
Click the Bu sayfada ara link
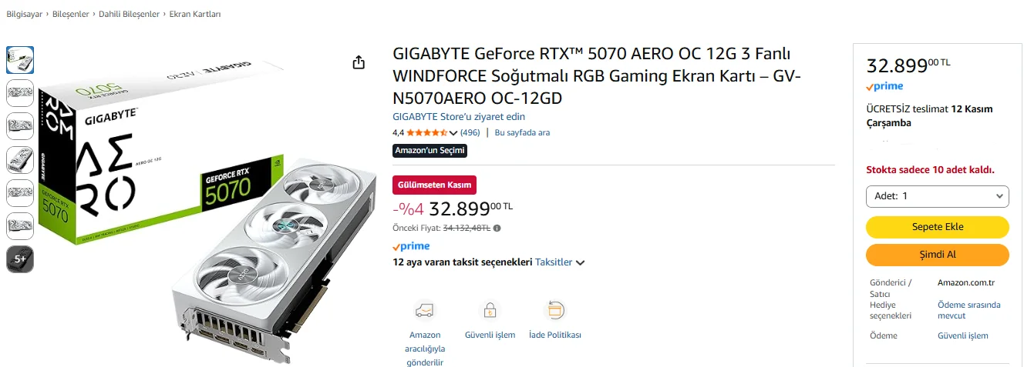coord(522,132)
